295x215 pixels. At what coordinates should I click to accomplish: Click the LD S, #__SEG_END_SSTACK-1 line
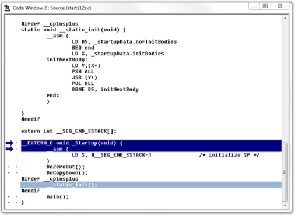111,155
